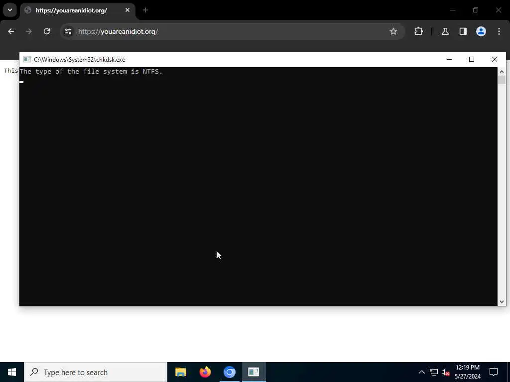
Task: Open the tab search dropdown arrow
Action: coord(10,10)
